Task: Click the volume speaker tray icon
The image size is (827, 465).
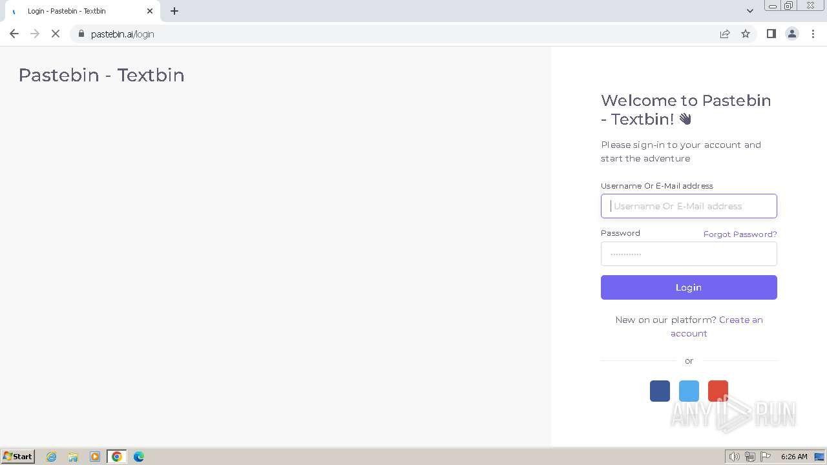Action: coord(734,457)
